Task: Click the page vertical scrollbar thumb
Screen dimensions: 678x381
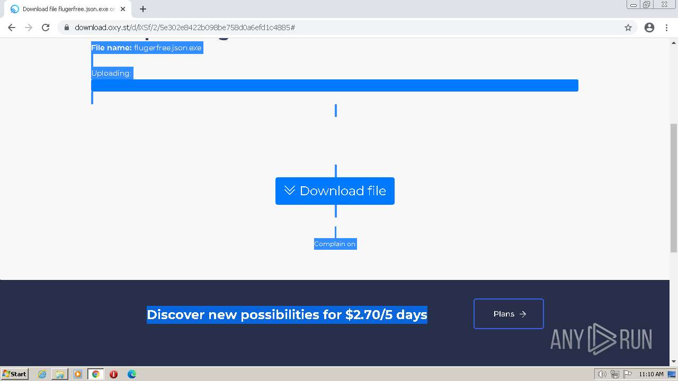Action: pyautogui.click(x=674, y=188)
